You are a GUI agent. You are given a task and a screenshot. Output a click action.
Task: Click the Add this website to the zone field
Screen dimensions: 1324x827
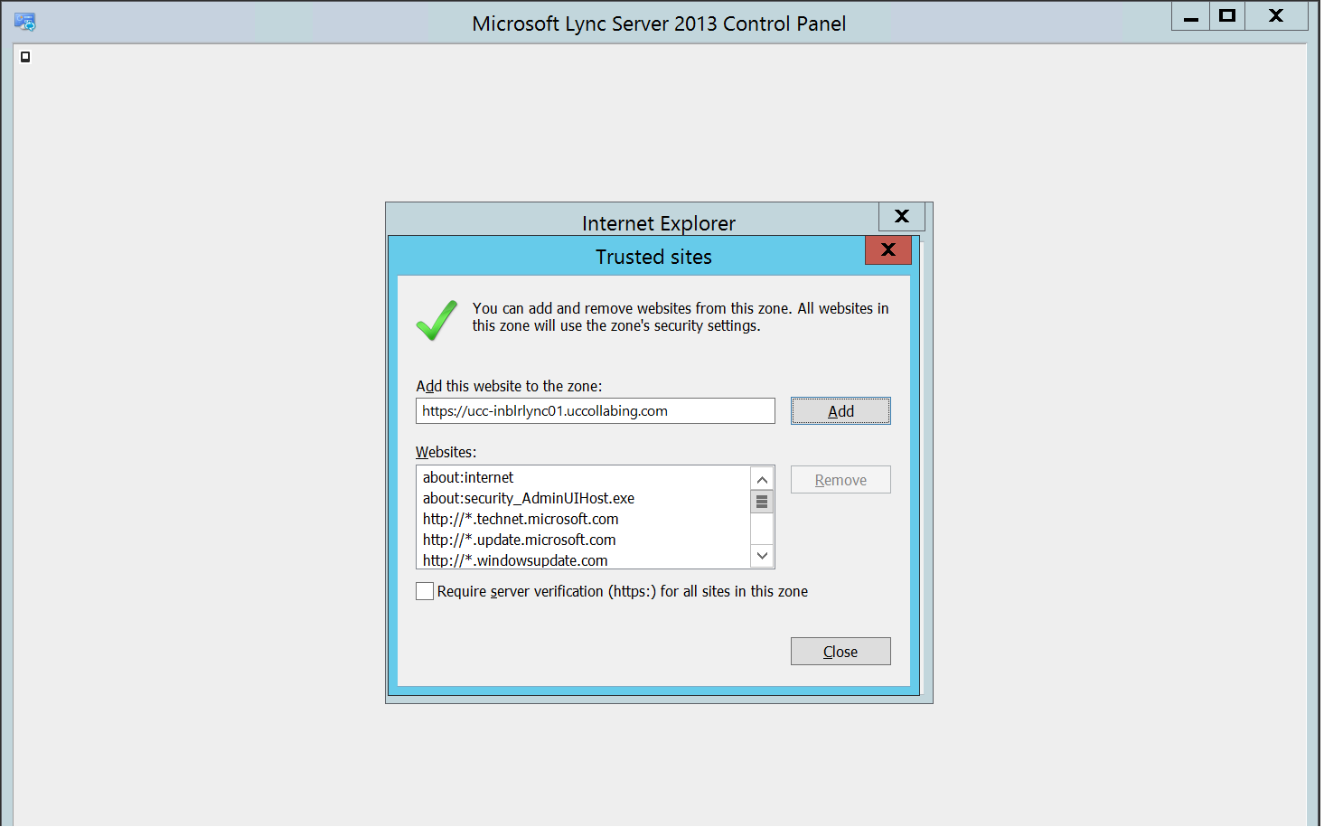tap(596, 411)
